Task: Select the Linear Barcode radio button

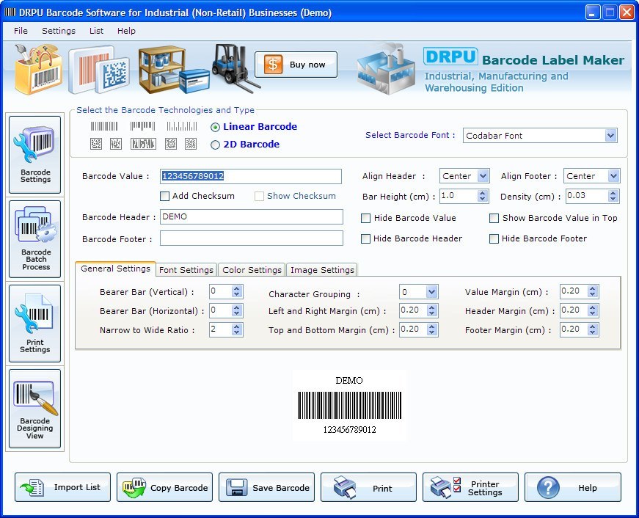Action: pyautogui.click(x=216, y=126)
